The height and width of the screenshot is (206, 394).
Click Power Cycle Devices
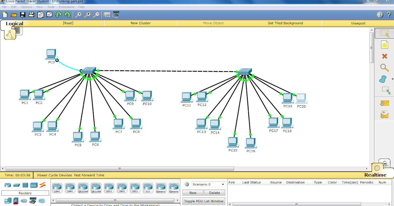[x=55, y=175]
